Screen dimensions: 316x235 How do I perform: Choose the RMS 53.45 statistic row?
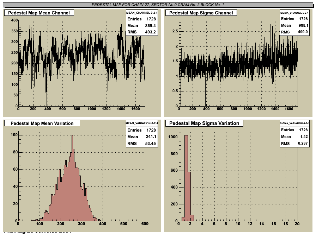click(x=142, y=144)
